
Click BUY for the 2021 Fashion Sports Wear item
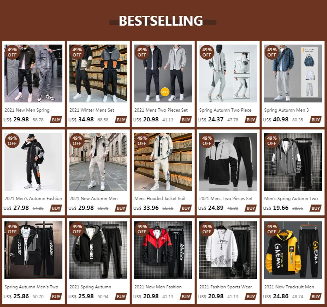tap(251, 296)
